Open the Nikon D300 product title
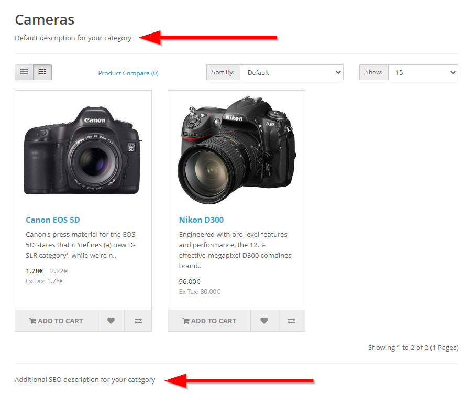The width and height of the screenshot is (475, 405). tap(201, 220)
